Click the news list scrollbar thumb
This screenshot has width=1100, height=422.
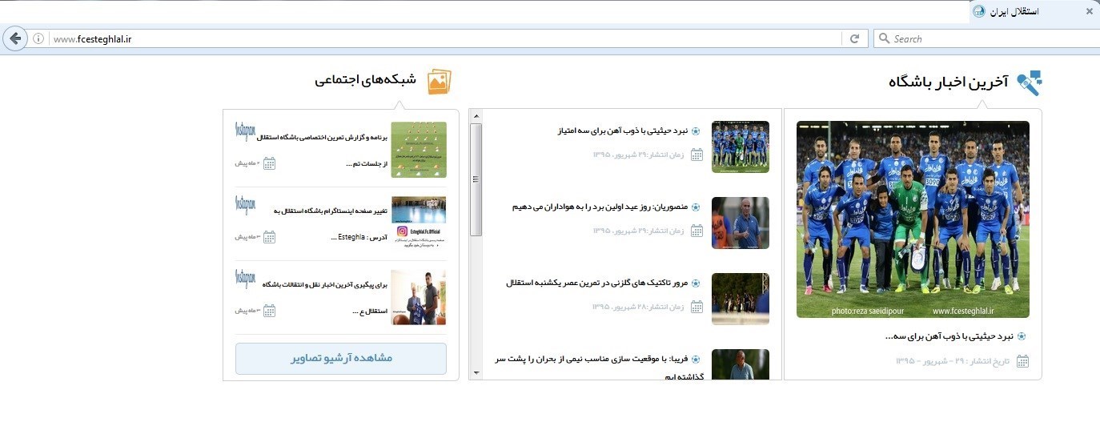476,180
